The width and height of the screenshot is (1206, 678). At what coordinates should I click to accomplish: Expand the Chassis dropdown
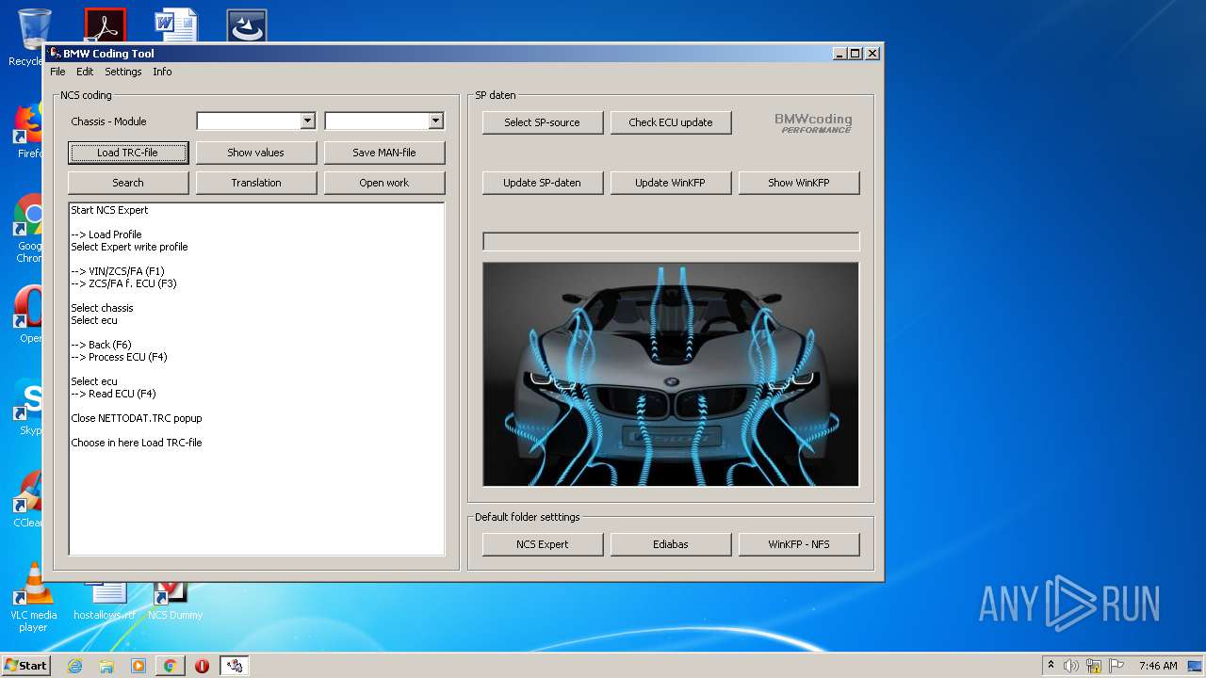(307, 121)
